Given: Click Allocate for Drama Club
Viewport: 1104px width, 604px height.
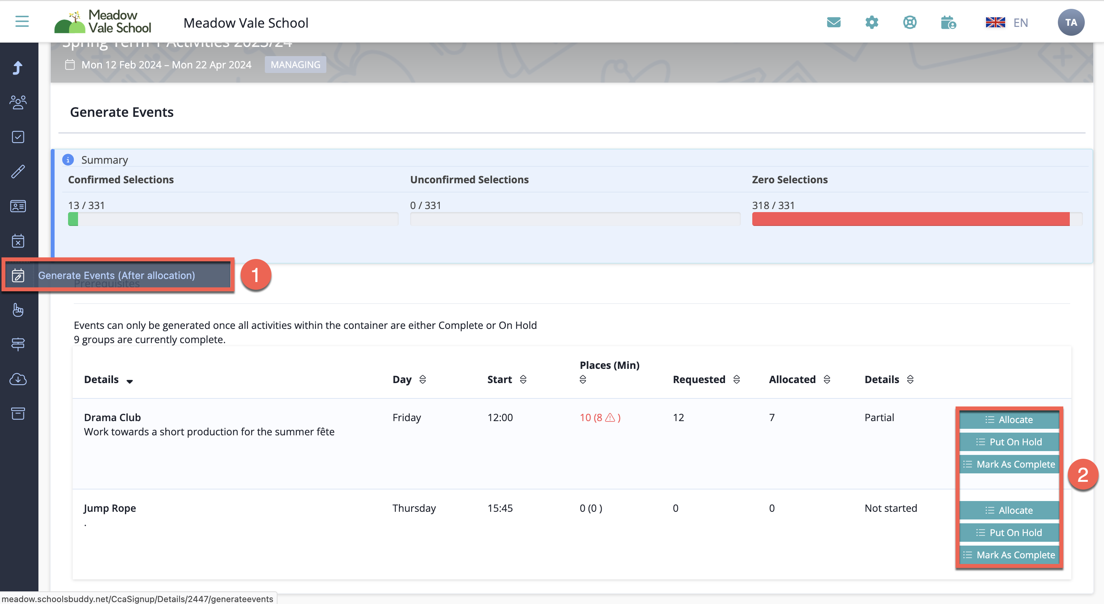Looking at the screenshot, I should point(1009,419).
